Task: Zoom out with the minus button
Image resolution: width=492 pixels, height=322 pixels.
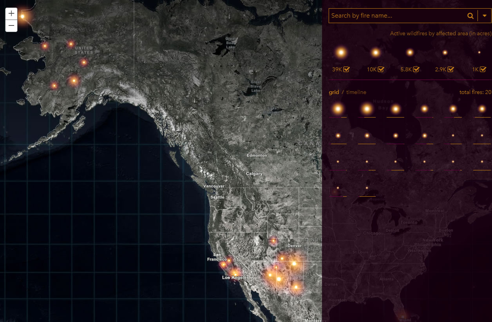Action: 11,25
